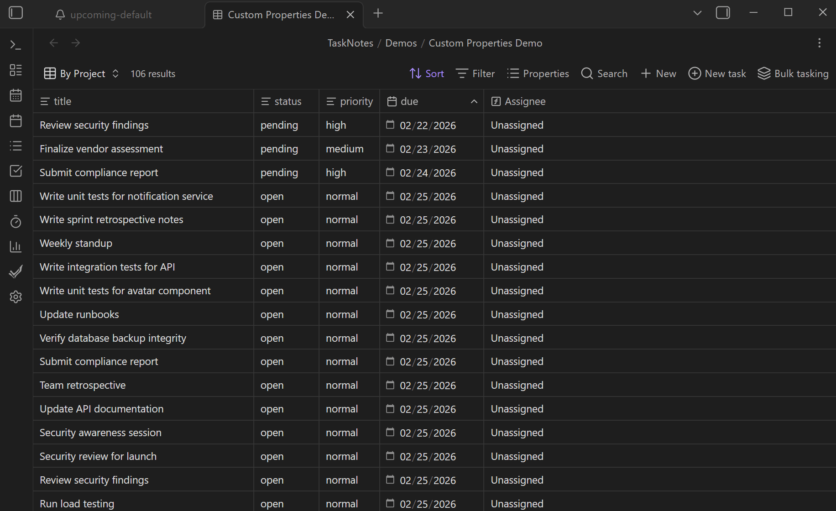Viewport: 836px width, 511px height.
Task: Open the By Project grouping selector
Action: [x=81, y=73]
